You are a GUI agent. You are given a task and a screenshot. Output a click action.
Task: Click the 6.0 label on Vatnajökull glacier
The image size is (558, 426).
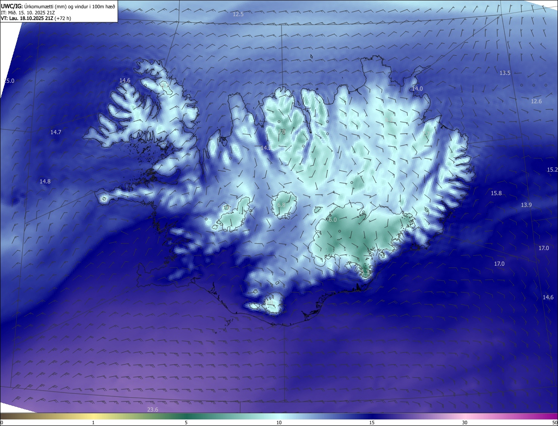coord(333,220)
